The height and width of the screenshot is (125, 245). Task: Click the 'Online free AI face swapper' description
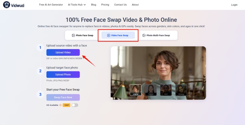point(121,26)
